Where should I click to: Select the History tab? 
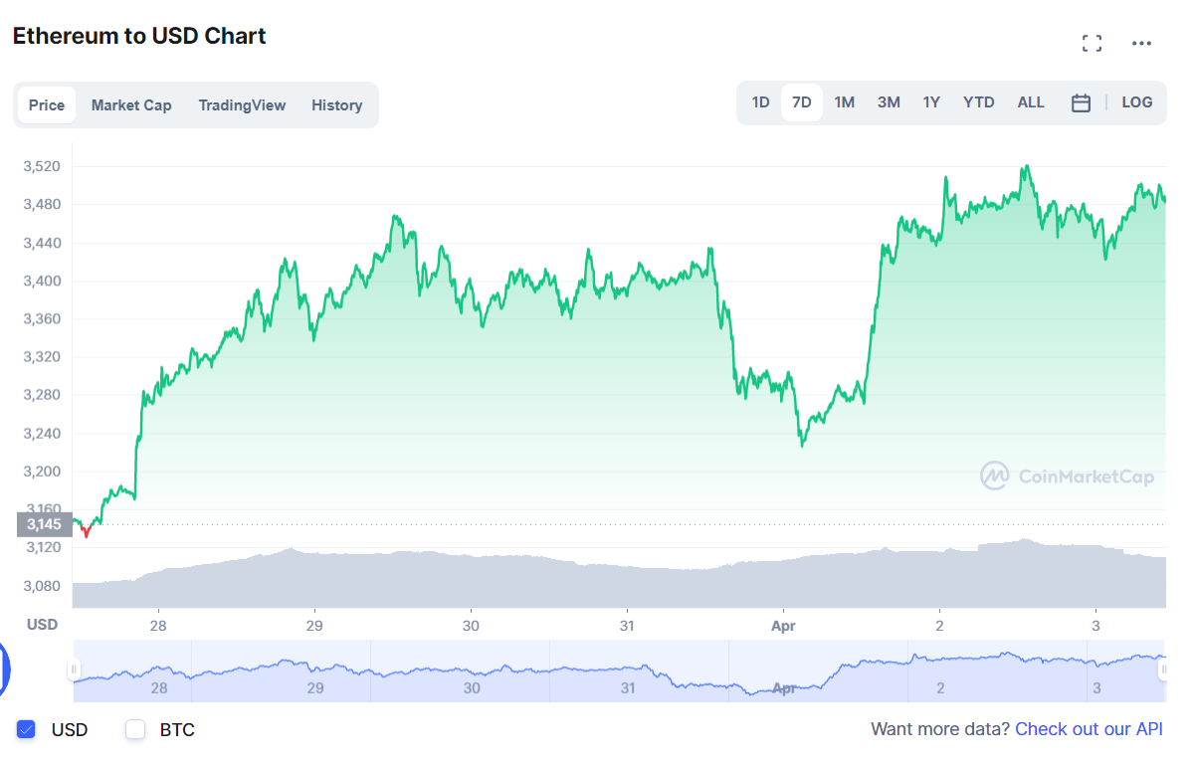point(336,104)
